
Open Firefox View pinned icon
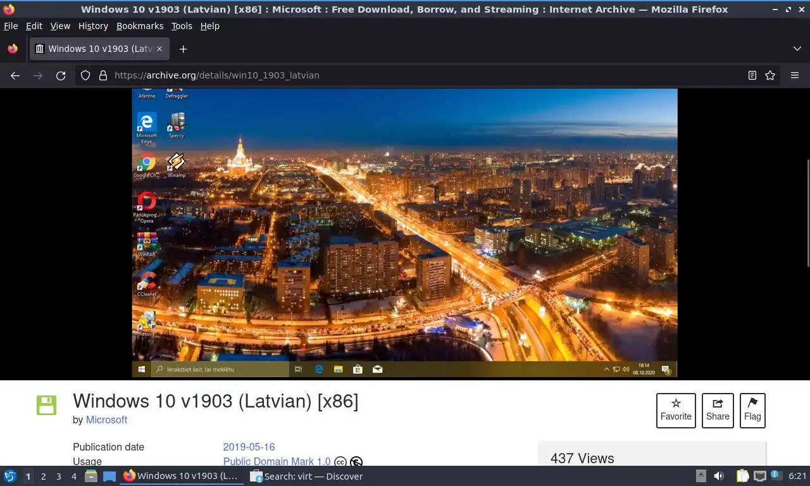[x=13, y=49]
